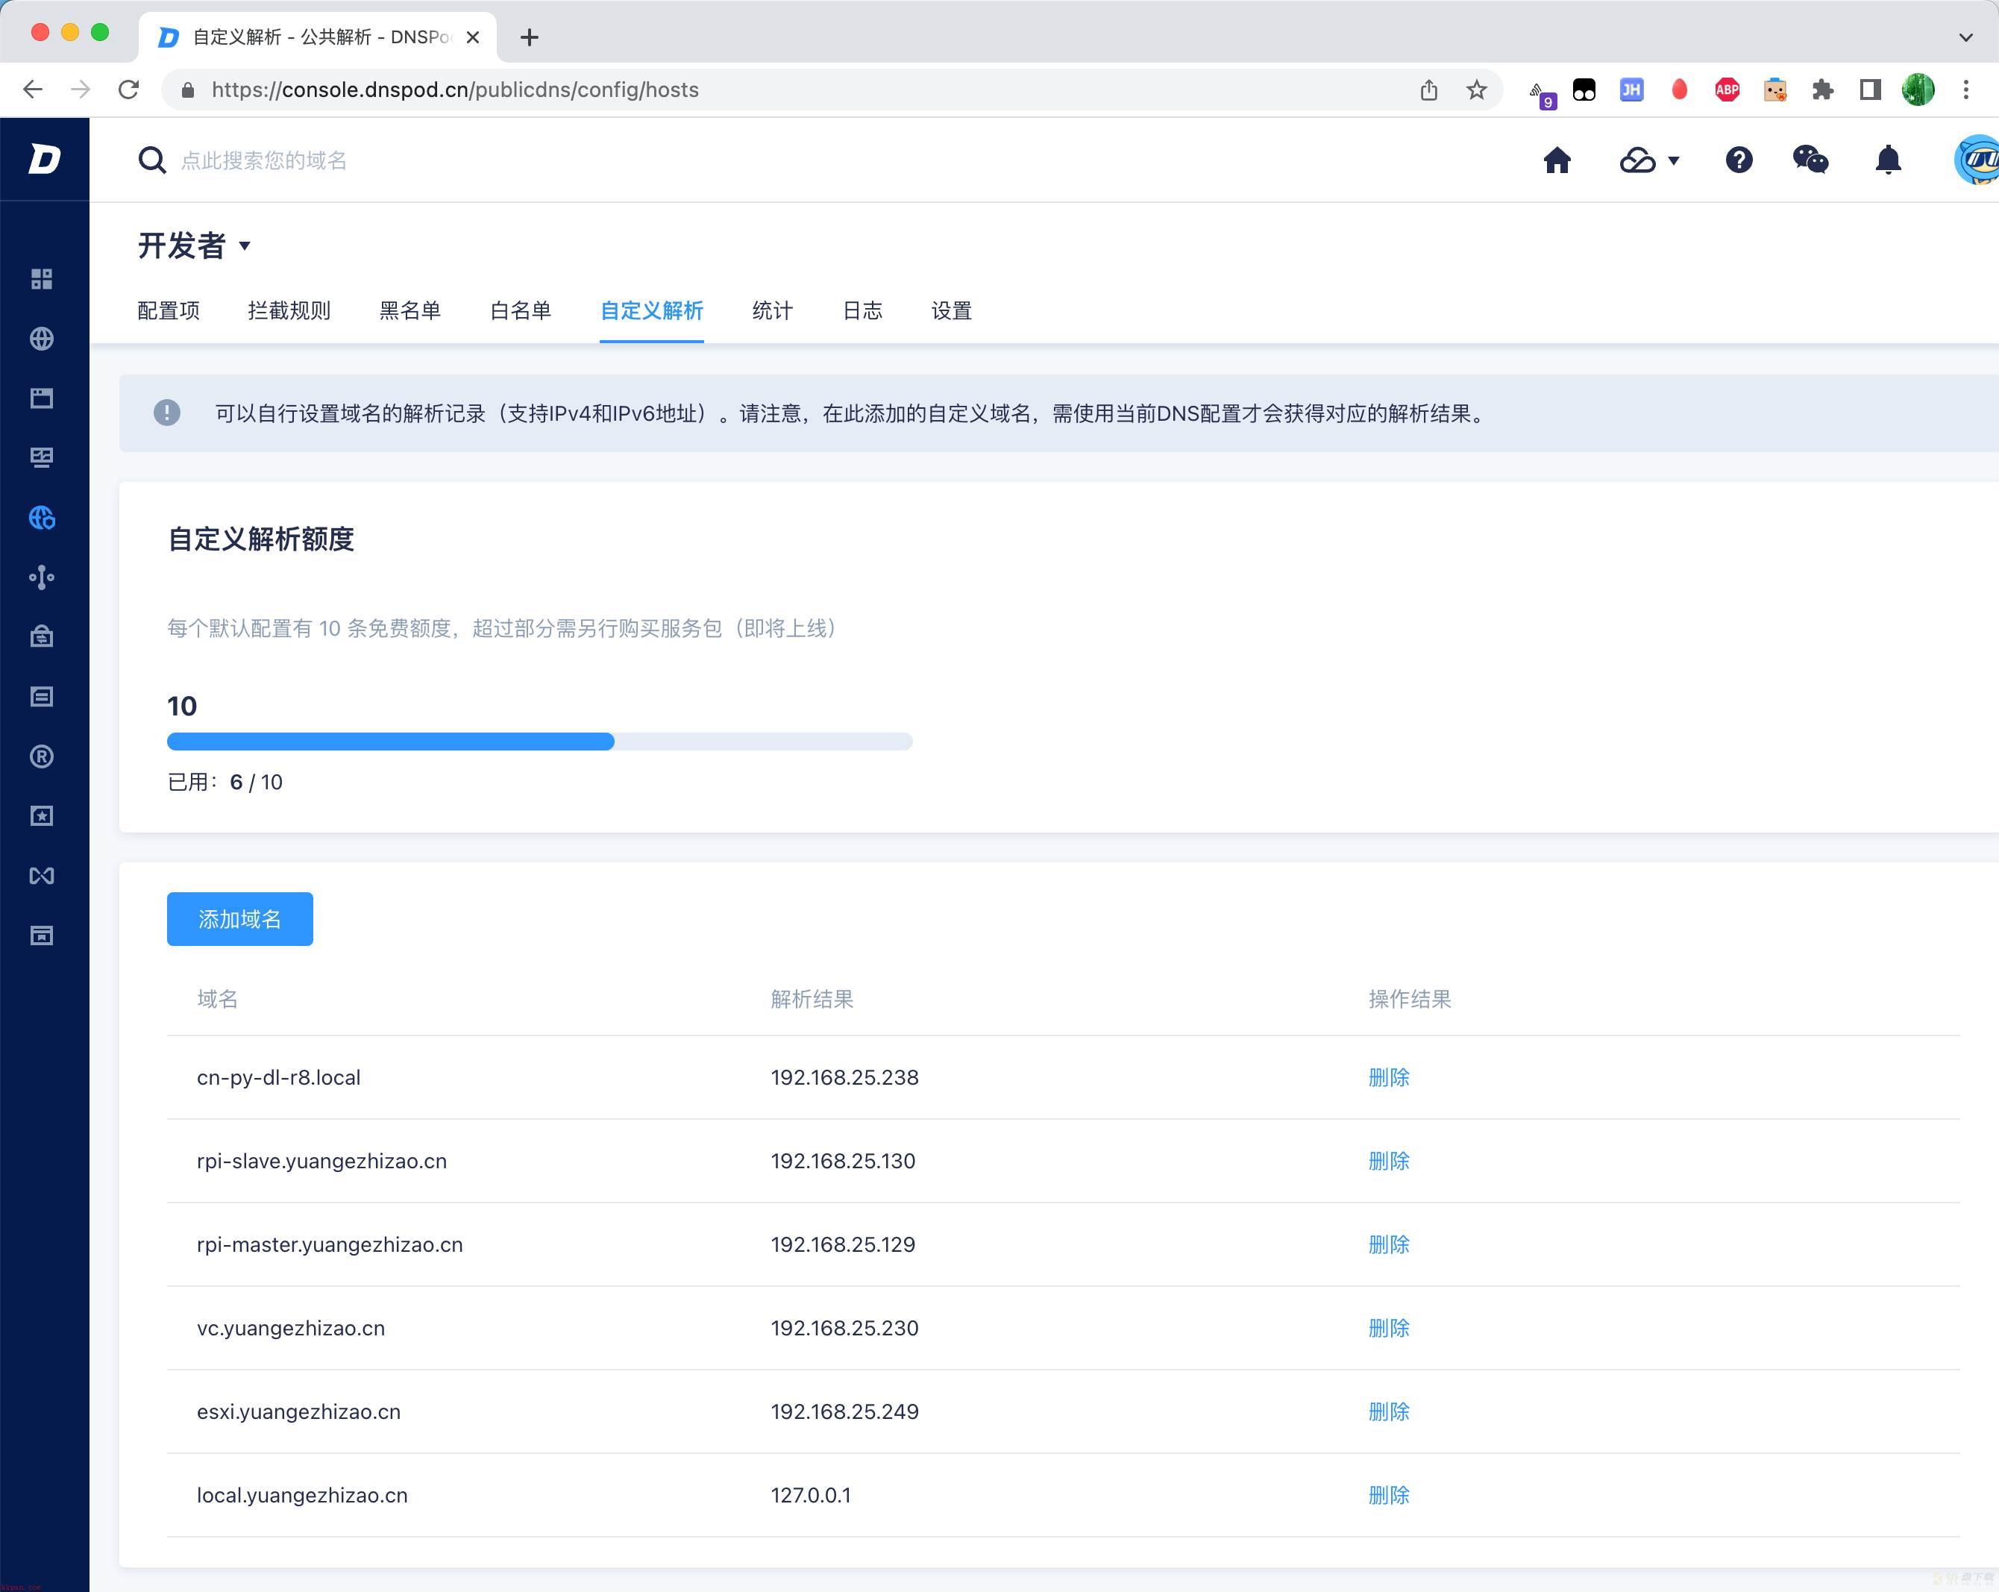Click the browser share icon
1999x1592 pixels.
pos(1429,89)
